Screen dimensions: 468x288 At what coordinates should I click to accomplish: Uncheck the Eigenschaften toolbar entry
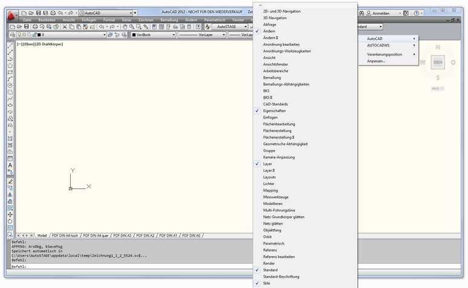pyautogui.click(x=274, y=111)
